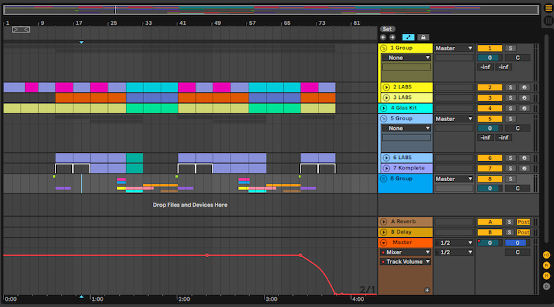Click the 8 Group fold icon

point(384,179)
